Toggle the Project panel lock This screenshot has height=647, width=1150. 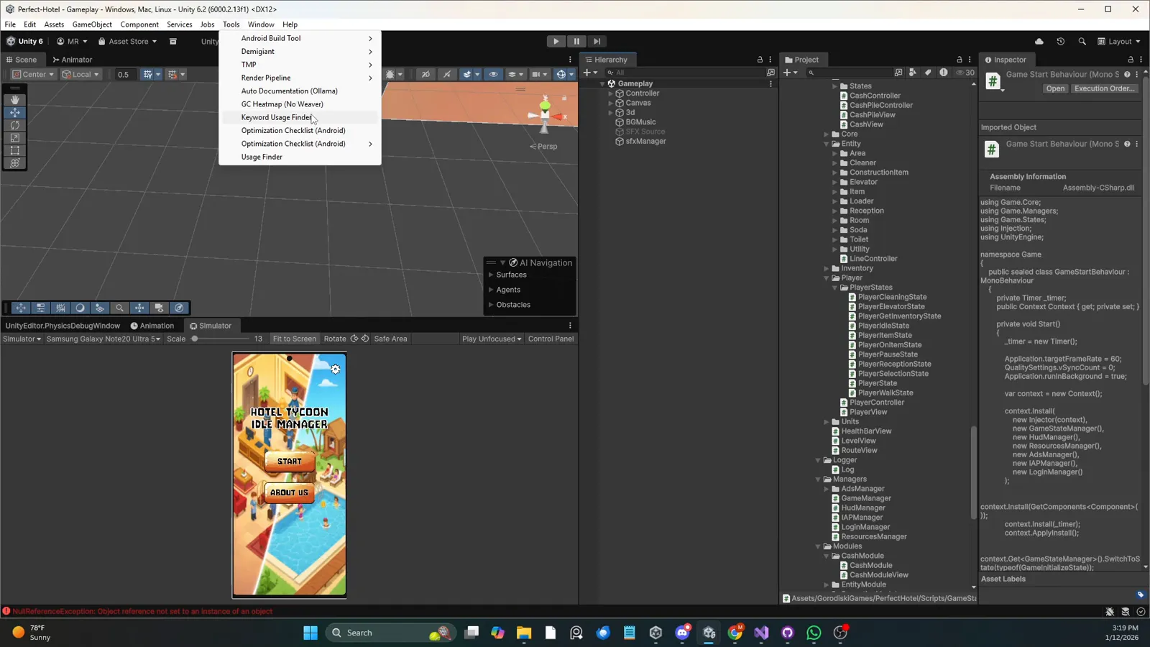click(x=959, y=60)
